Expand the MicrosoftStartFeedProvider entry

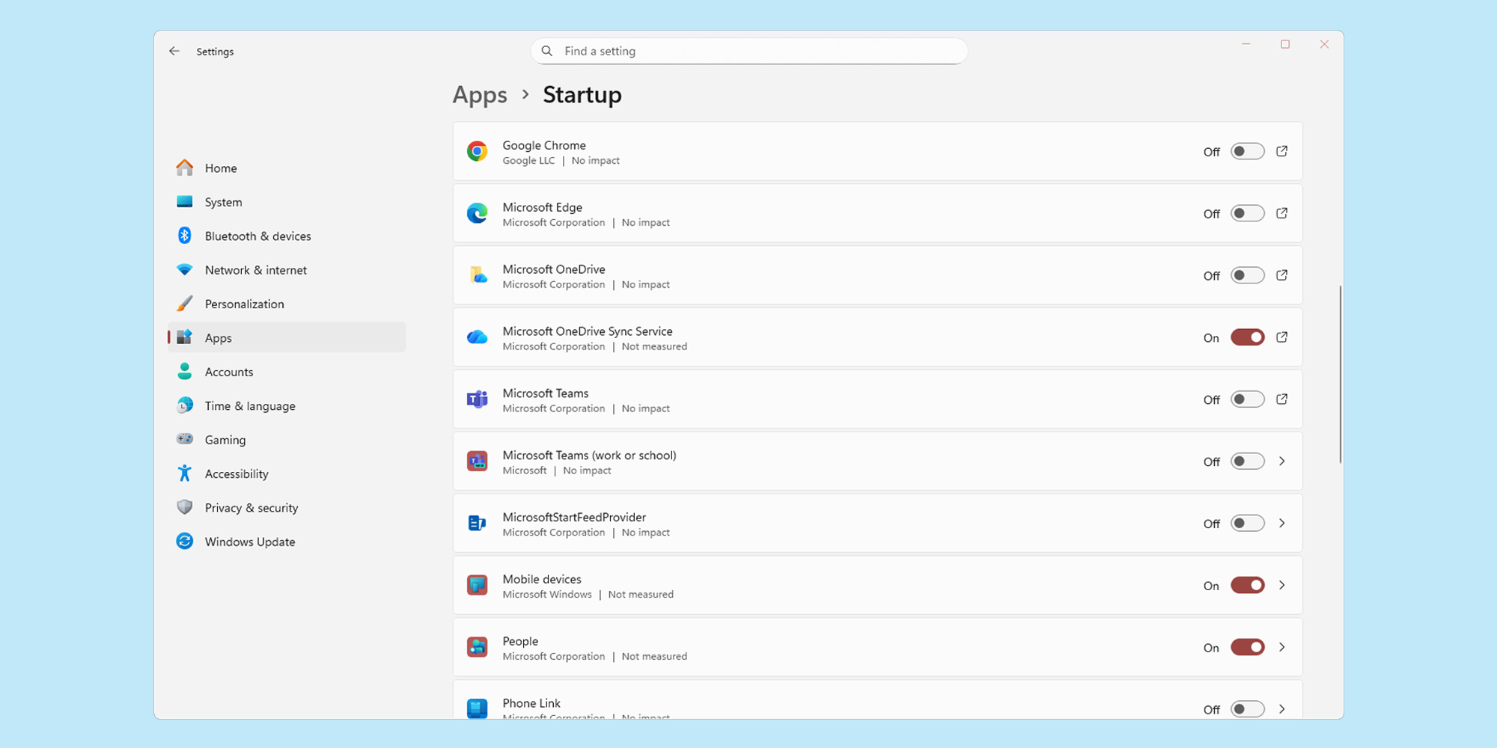pyautogui.click(x=1282, y=523)
